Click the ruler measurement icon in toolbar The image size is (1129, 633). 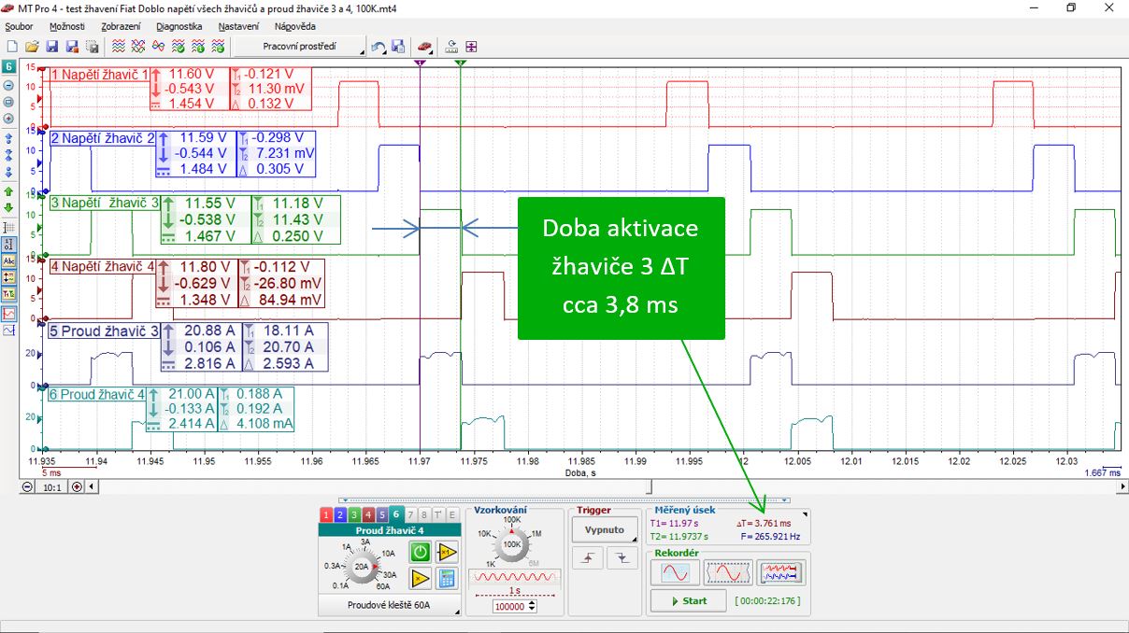(x=452, y=46)
